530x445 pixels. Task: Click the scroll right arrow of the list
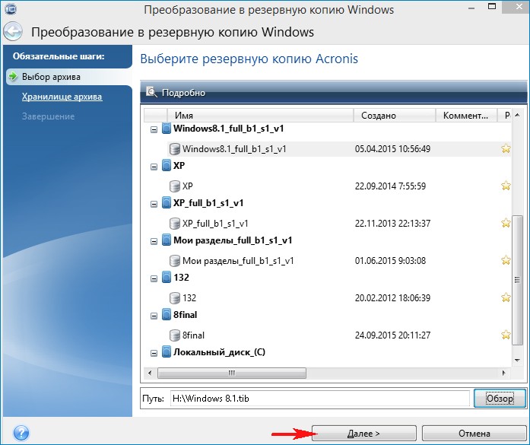point(504,373)
